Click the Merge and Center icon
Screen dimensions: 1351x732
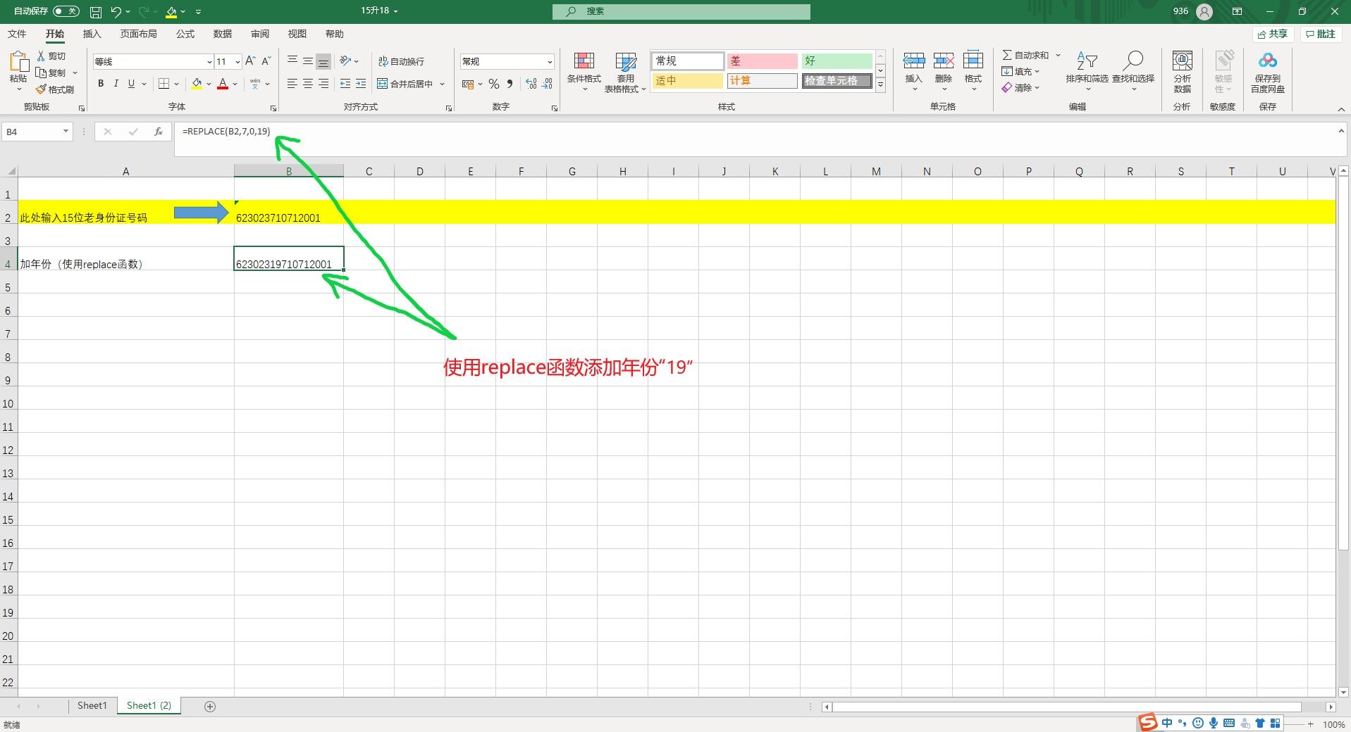pos(383,84)
